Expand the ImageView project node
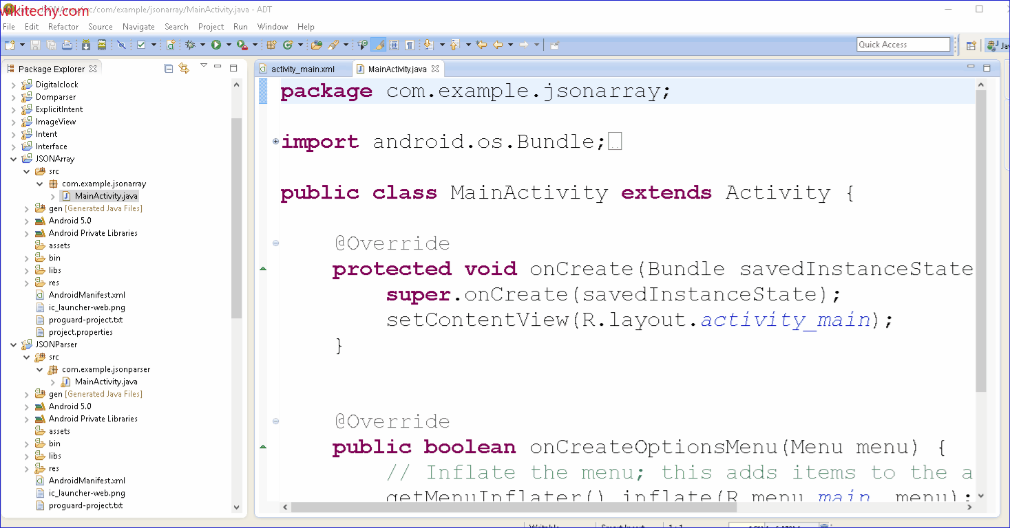1010x528 pixels. pyautogui.click(x=13, y=122)
